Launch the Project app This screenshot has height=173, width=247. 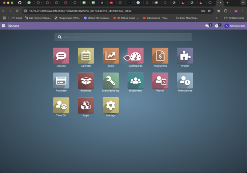pos(185,56)
